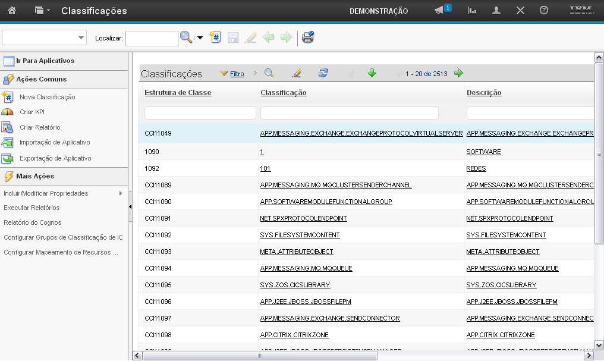Open APP.CITRIX.CITRIXZONE classification link

294,335
